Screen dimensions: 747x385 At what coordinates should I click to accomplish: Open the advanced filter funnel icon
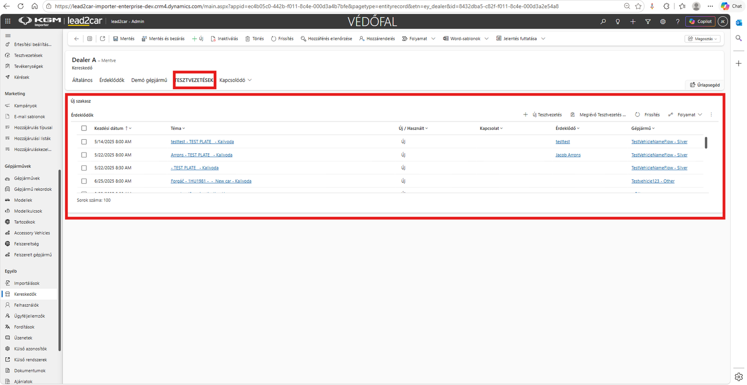[x=648, y=21]
